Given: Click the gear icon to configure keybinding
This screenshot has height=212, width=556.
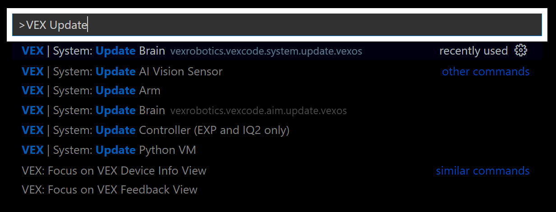Looking at the screenshot, I should click(521, 51).
